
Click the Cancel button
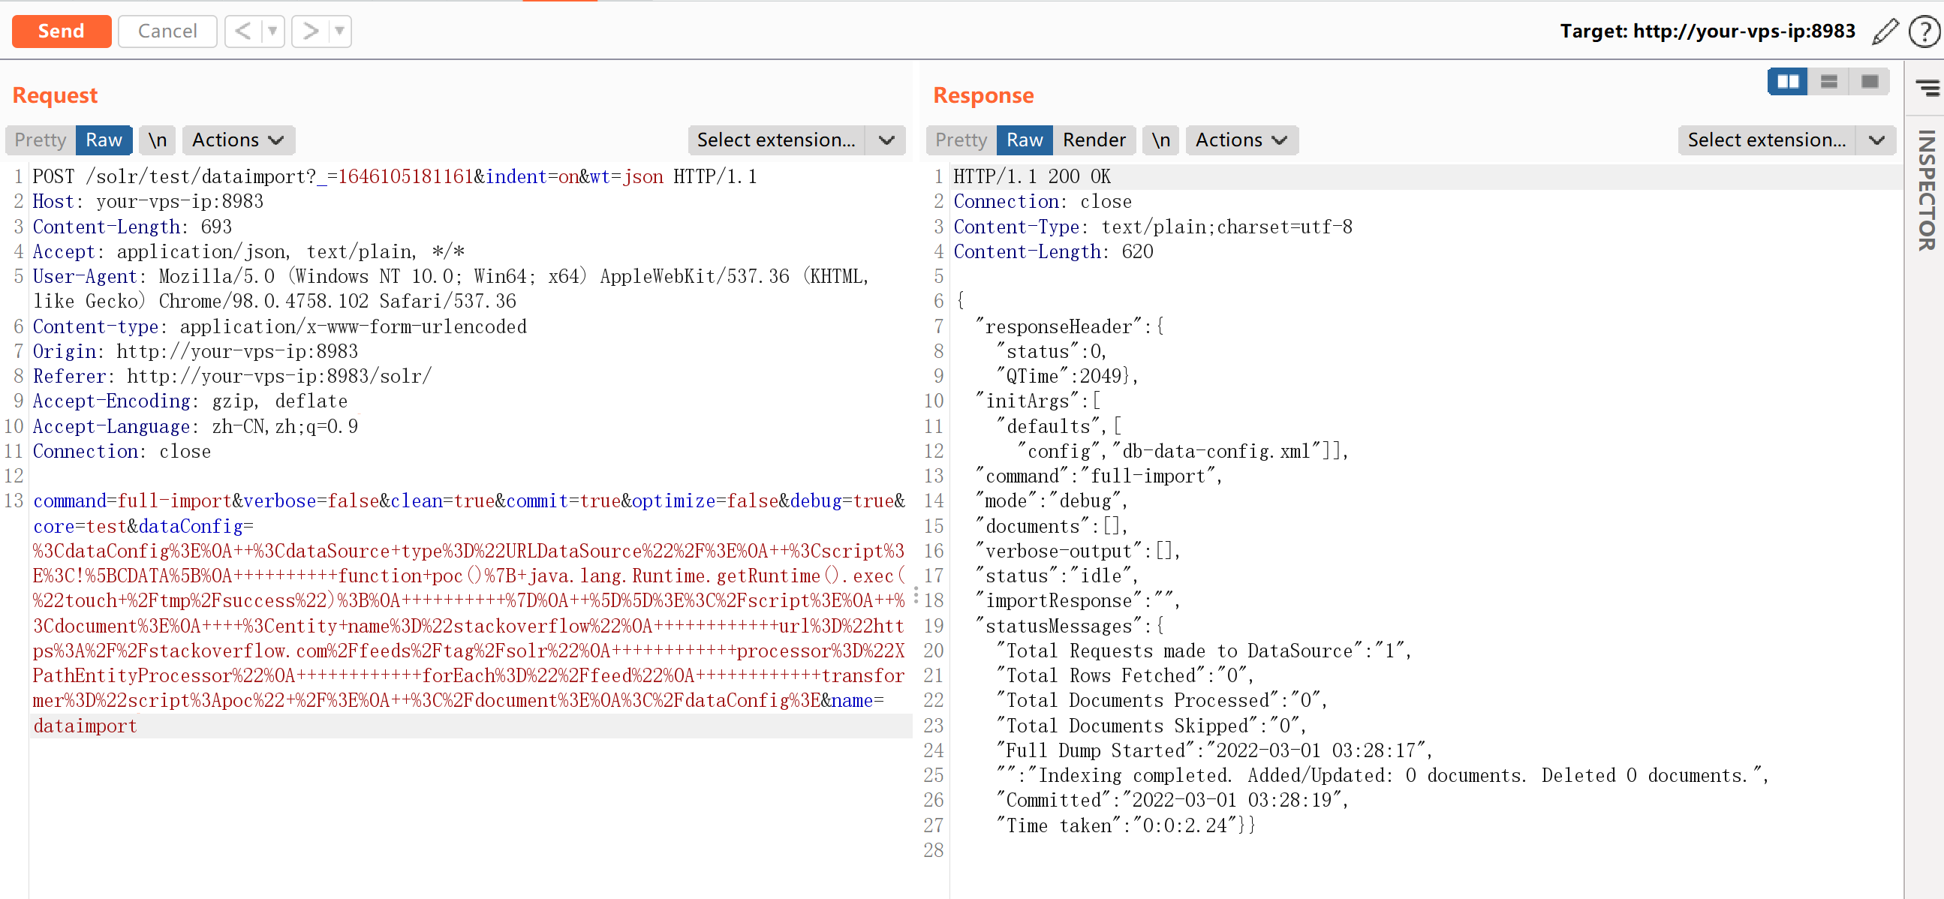click(x=167, y=32)
